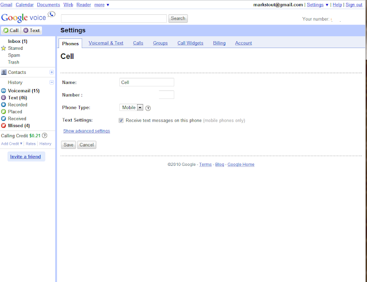Click the History link under Calling Credit
Viewport: 367px width, 282px height.
(45, 144)
